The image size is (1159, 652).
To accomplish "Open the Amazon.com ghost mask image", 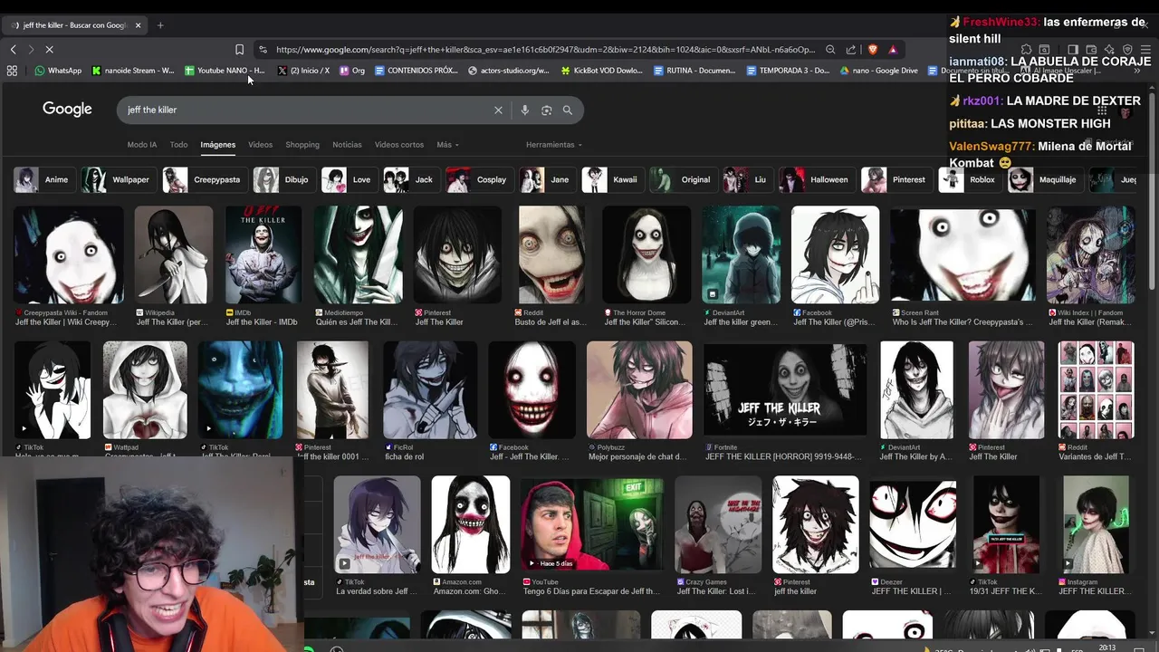I will [471, 524].
